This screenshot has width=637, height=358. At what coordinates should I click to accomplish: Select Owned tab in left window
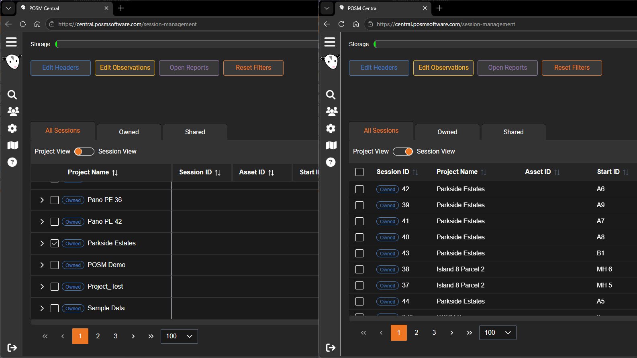tap(129, 132)
